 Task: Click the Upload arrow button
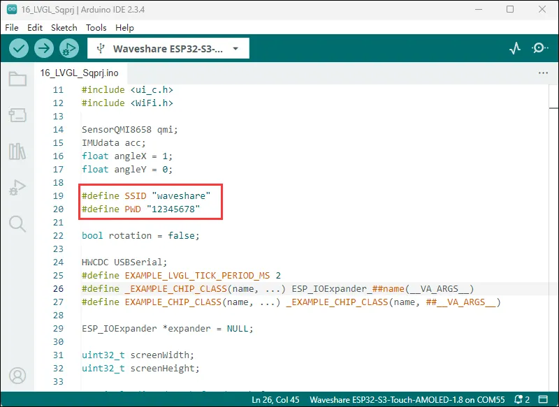(x=44, y=48)
